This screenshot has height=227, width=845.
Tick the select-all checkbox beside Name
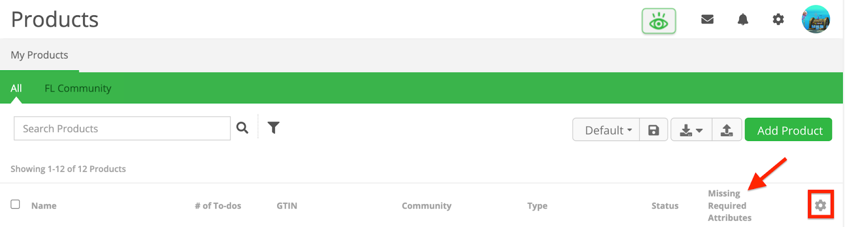pyautogui.click(x=15, y=204)
